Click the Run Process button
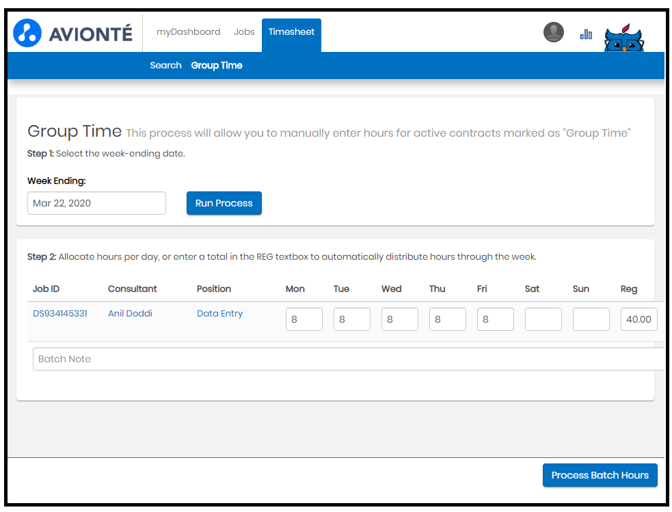 [x=224, y=203]
